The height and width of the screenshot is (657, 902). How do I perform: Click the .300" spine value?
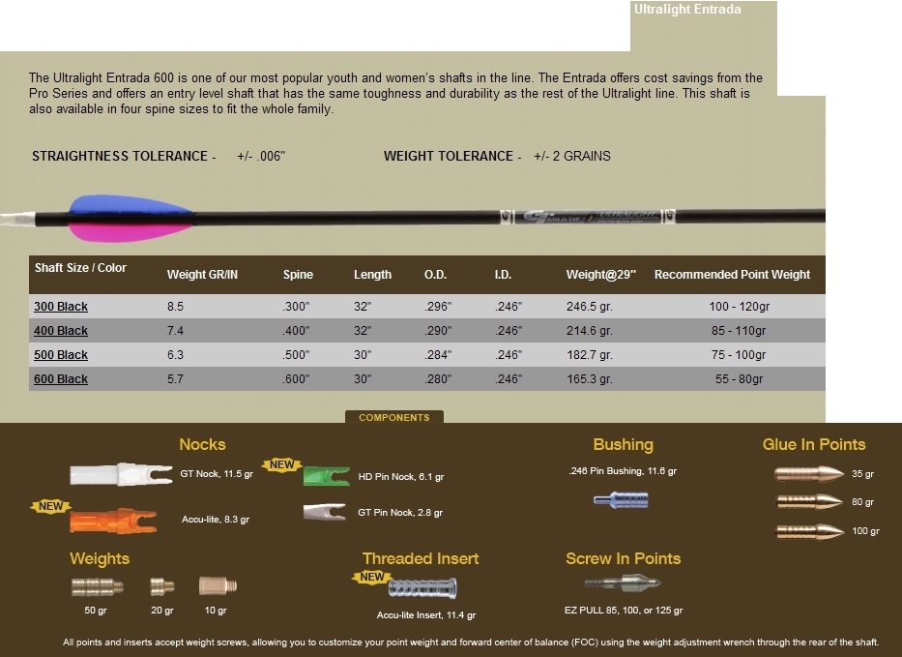[x=296, y=307]
